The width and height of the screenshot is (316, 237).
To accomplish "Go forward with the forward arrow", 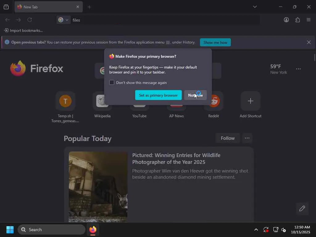I will click(18, 20).
